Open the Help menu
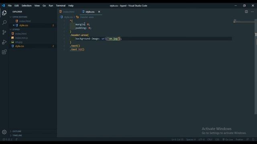257x144 pixels. pos(71,6)
